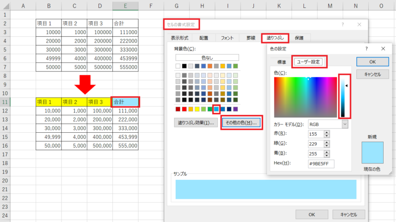
Task: Close the 色の設定 dialog
Action: pyautogui.click(x=383, y=49)
